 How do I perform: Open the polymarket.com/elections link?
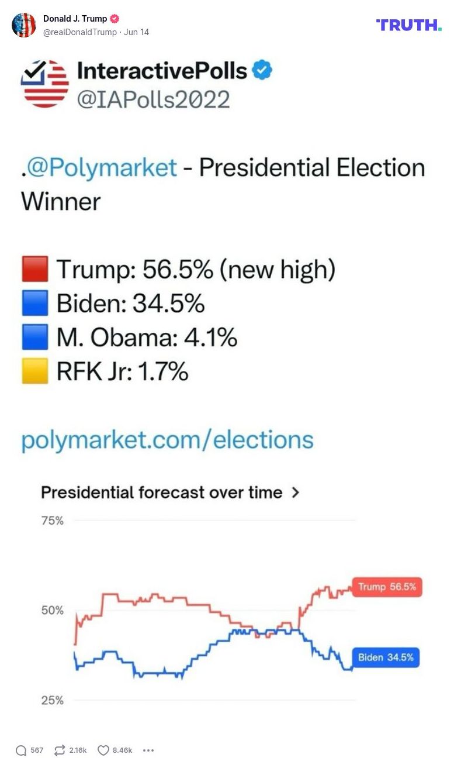[168, 439]
